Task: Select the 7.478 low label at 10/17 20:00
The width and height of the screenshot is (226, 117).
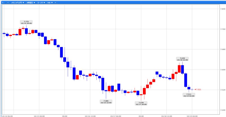Action: click(141, 103)
